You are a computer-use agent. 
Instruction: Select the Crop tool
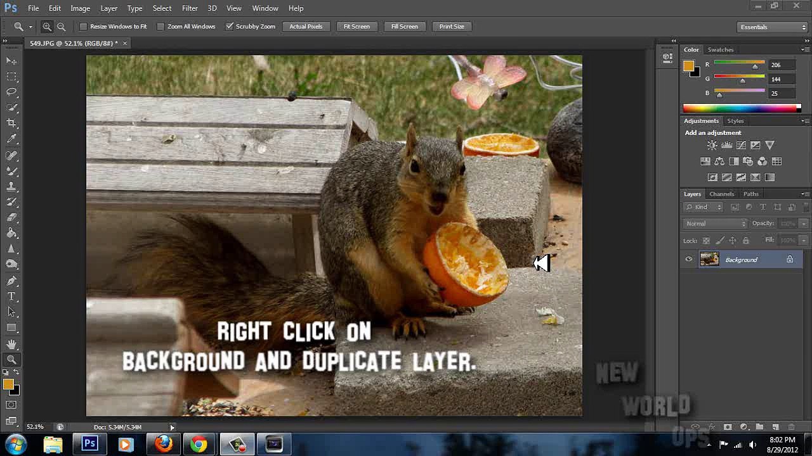point(11,123)
